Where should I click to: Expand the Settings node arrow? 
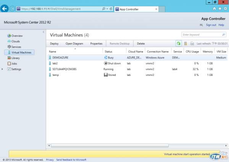pos(2,69)
